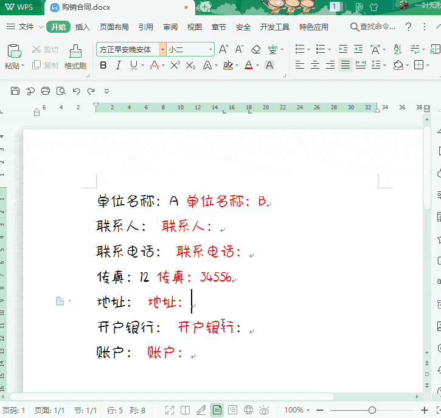The image size is (441, 418).
Task: Turn on eye protection mode icon
Action: 264,410
